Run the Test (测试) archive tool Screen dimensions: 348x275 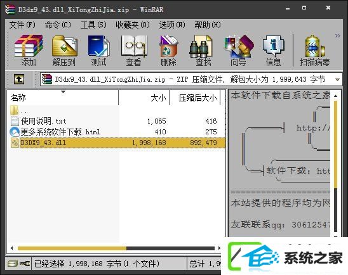[98, 51]
